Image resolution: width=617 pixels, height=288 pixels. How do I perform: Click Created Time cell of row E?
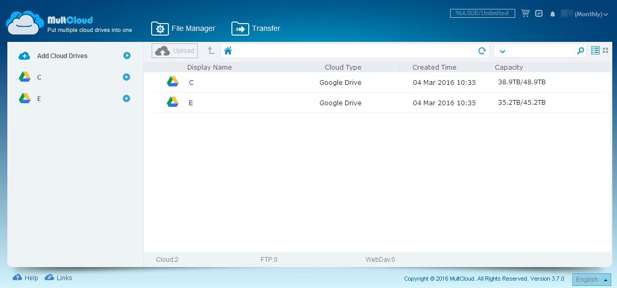tap(444, 103)
